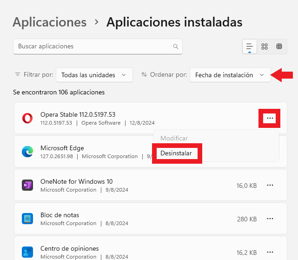Switch to grid view layout
Image resolution: width=298 pixels, height=260 pixels.
[x=265, y=47]
